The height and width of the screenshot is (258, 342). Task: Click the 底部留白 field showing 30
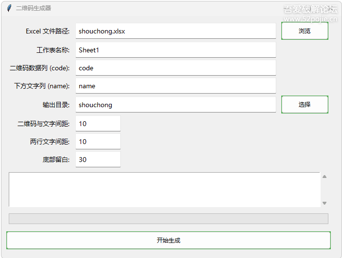(x=98, y=160)
